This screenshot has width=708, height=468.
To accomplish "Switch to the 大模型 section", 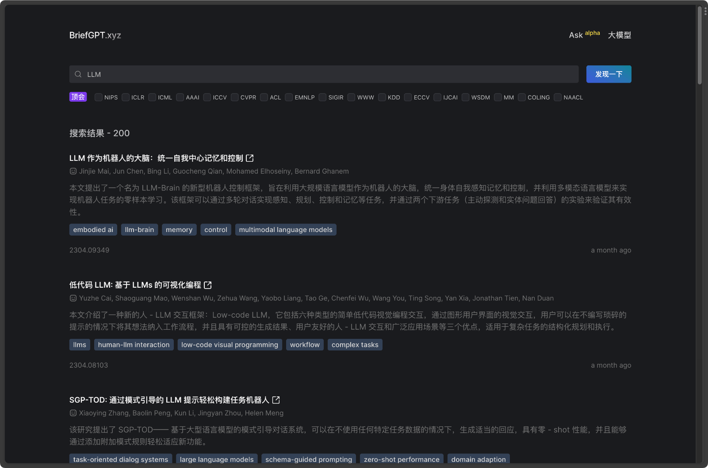I will (x=619, y=35).
